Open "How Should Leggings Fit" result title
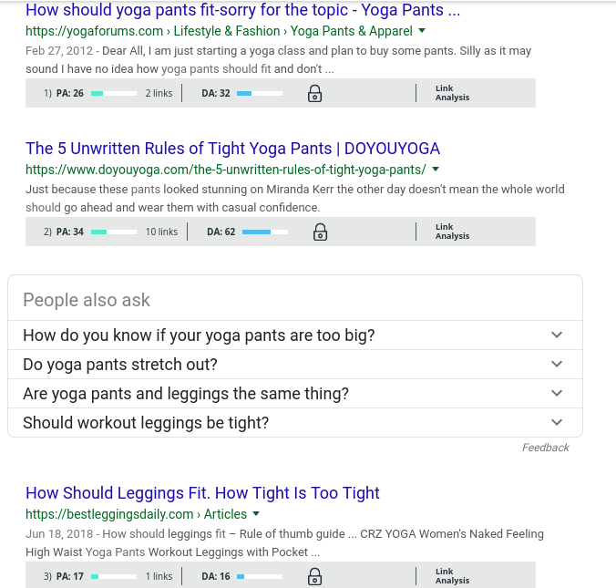 click(x=202, y=493)
